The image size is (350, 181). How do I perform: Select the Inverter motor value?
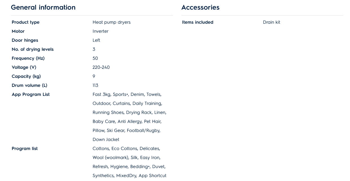101,31
